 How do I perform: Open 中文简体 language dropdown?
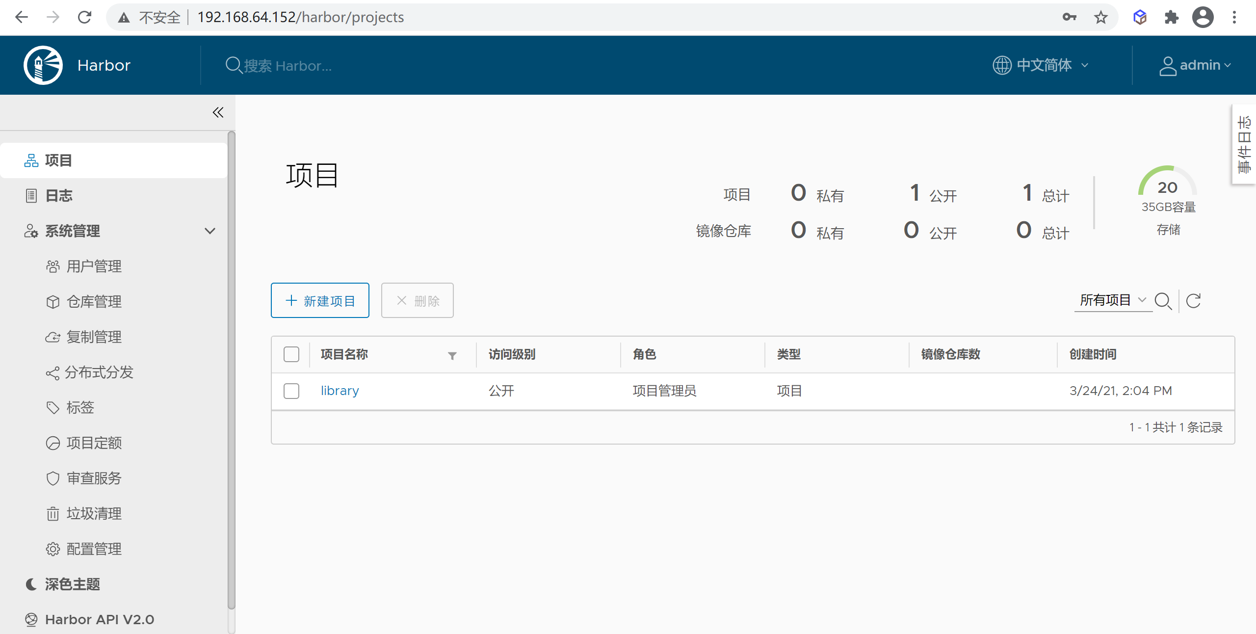tap(1041, 65)
